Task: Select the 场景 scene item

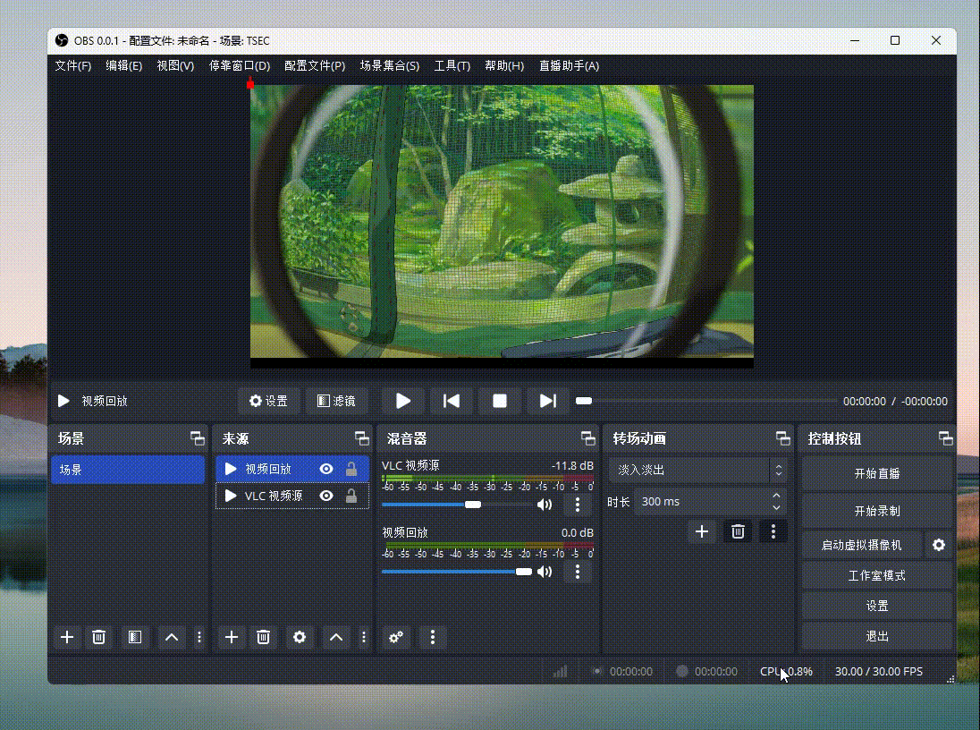Action: (x=128, y=469)
